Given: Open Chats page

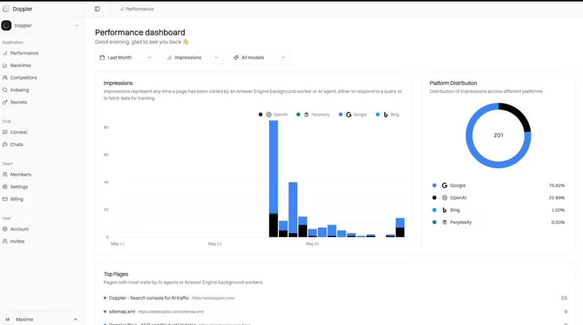Looking at the screenshot, I should [x=16, y=144].
